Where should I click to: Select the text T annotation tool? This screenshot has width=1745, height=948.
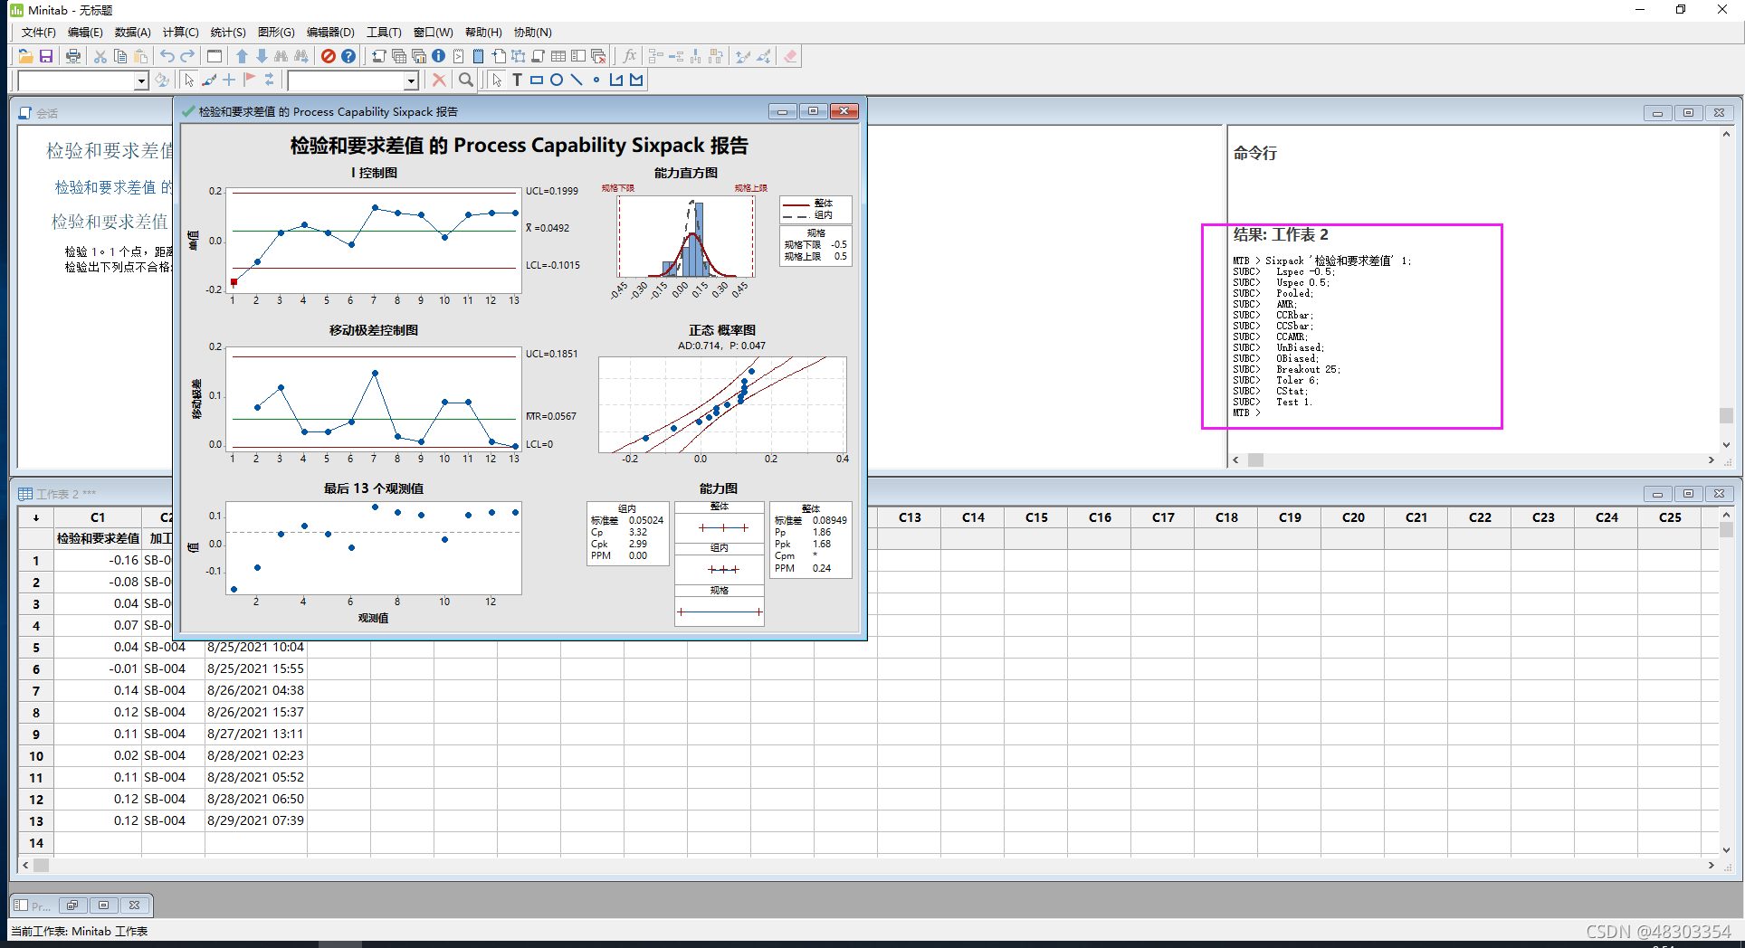[517, 81]
